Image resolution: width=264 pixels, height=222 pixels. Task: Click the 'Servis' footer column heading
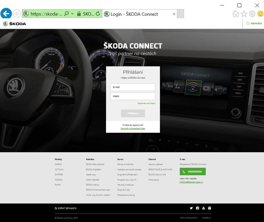120,159
